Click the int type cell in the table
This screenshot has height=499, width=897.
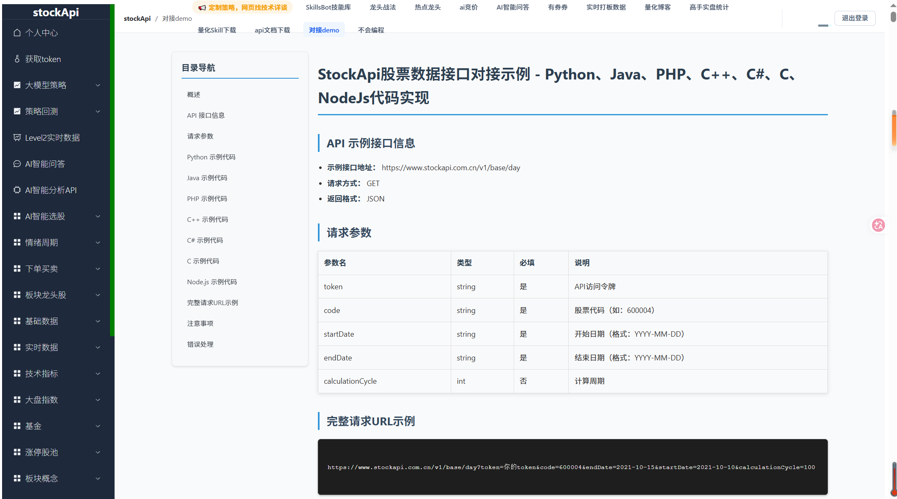pyautogui.click(x=482, y=381)
